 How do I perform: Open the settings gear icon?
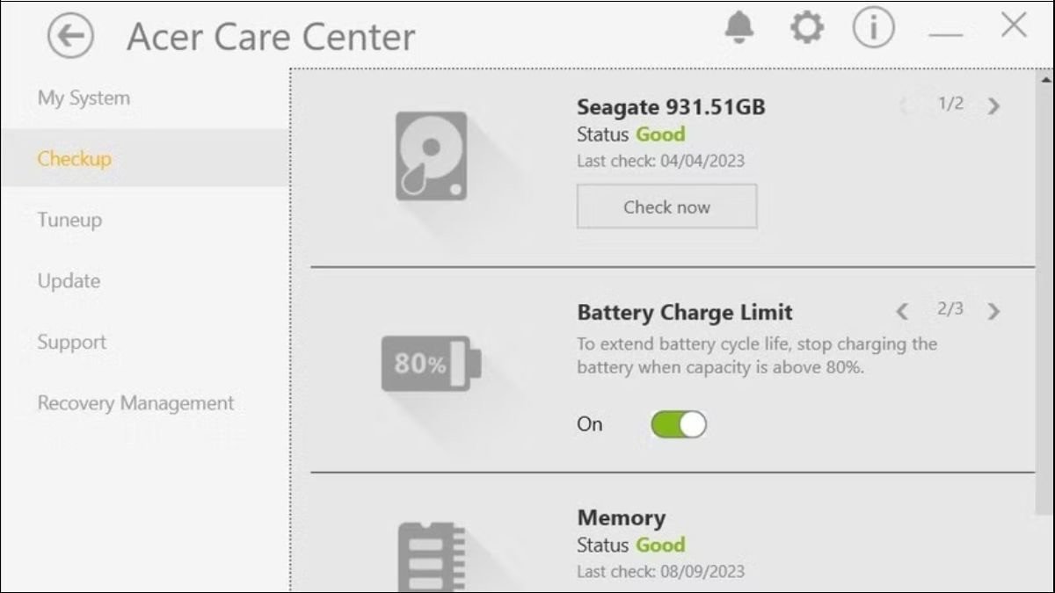pyautogui.click(x=805, y=26)
